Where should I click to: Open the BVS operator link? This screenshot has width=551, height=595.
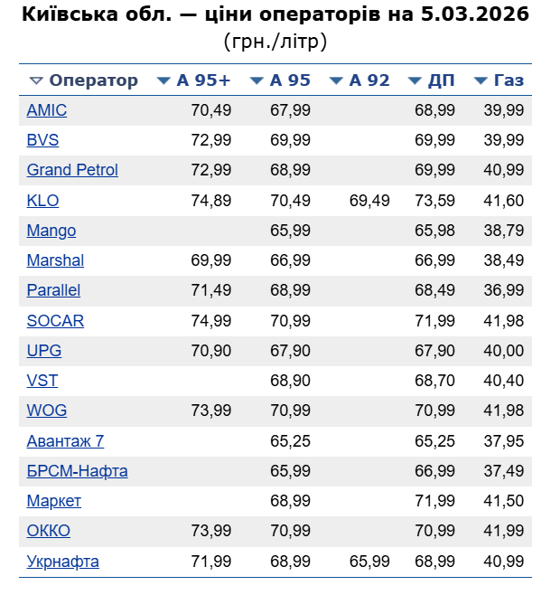pyautogui.click(x=43, y=140)
